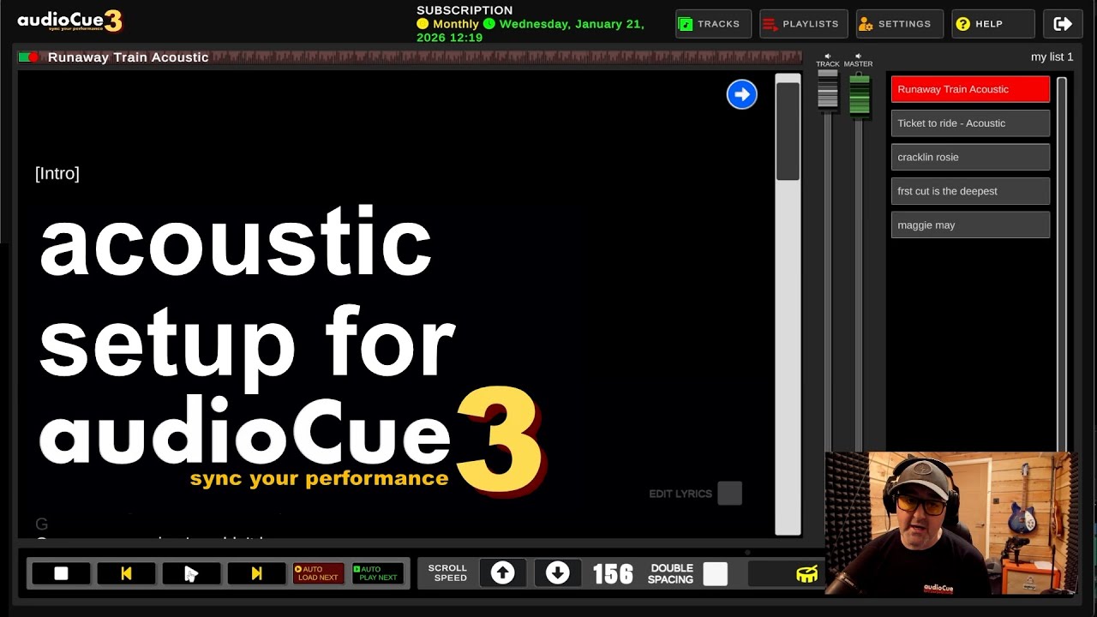1097x617 pixels.
Task: Stop playback with the stop button
Action: point(61,573)
